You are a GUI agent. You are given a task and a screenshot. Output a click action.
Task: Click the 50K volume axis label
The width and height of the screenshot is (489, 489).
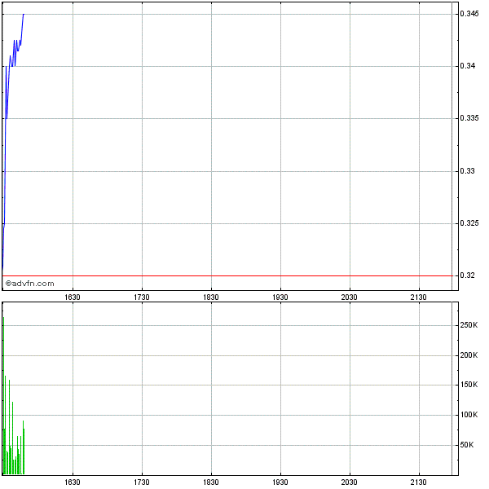click(x=467, y=445)
